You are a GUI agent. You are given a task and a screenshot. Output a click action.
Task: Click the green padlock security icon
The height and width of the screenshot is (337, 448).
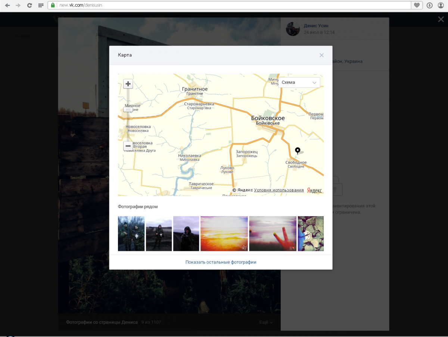53,5
